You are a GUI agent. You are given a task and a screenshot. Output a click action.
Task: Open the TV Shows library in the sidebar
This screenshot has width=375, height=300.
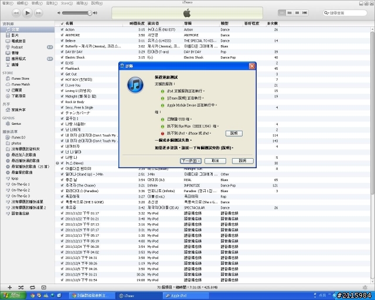[x=19, y=41]
